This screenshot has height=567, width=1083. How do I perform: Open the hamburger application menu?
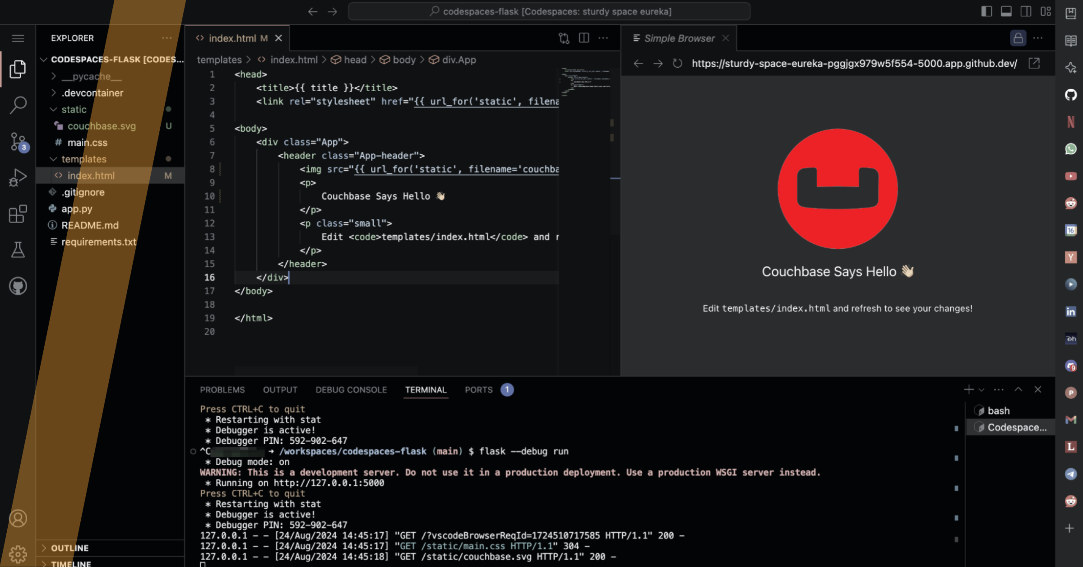(18, 38)
